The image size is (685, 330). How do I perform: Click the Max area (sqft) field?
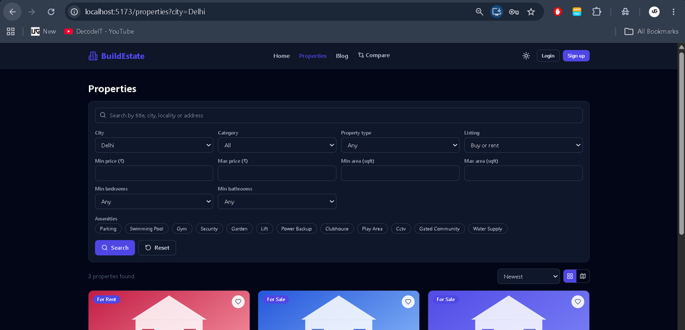[523, 173]
